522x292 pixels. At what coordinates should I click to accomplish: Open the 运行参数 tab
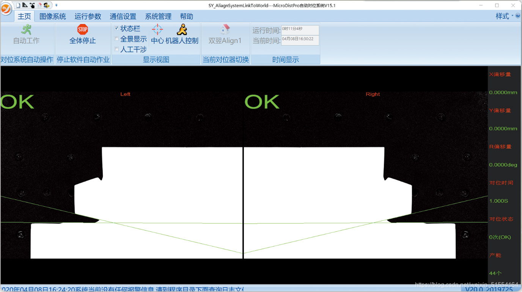(x=88, y=16)
